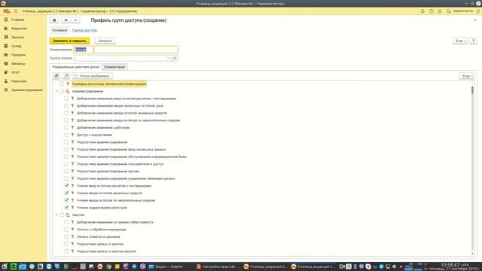482x271 pixels.
Task: Select Отчеты и обработки менеджера row
Action: tap(102, 229)
